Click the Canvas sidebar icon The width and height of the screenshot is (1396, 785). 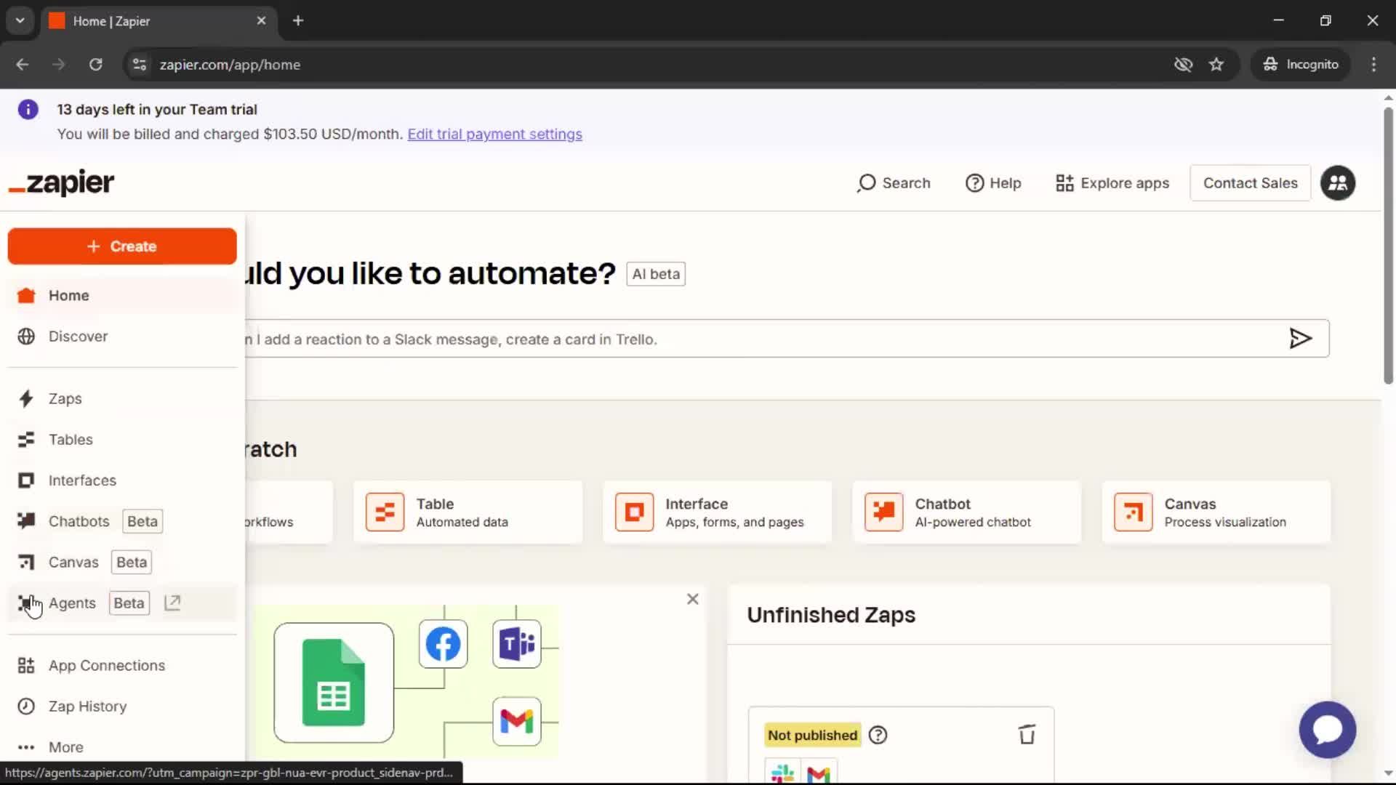(x=26, y=562)
